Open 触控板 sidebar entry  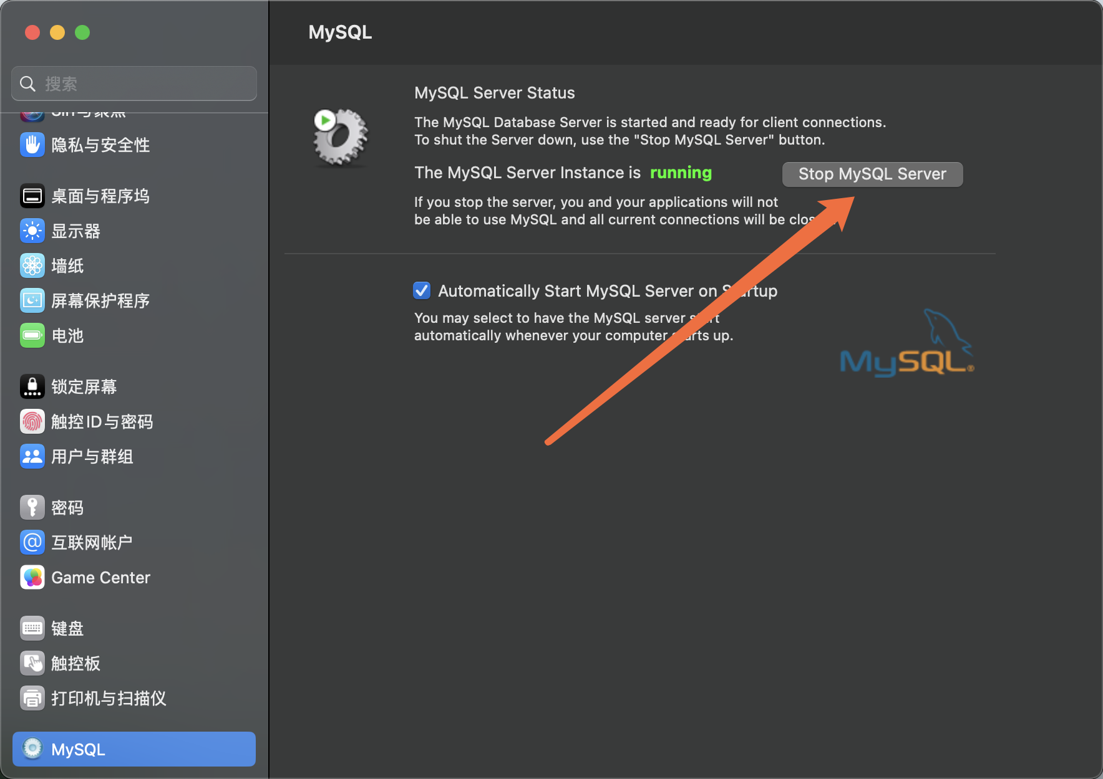[75, 664]
